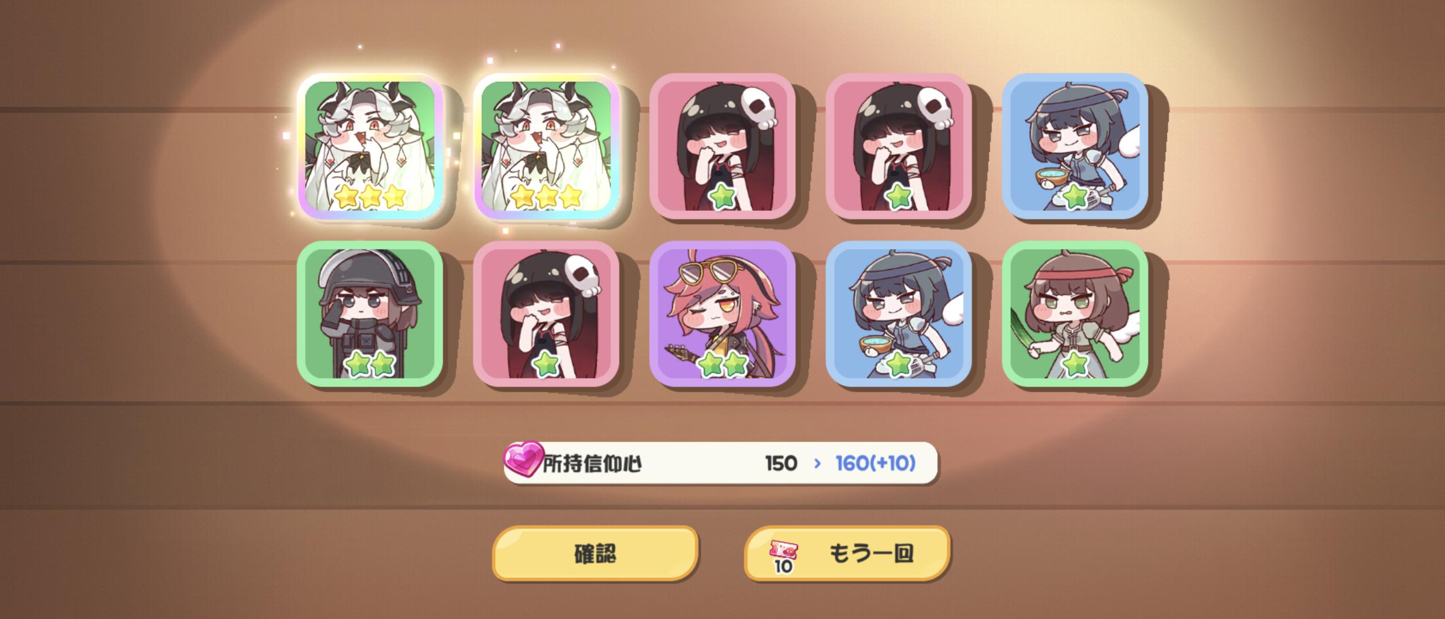Select the red headband girl with cucumber card
Image resolution: width=1445 pixels, height=619 pixels.
[1075, 314]
